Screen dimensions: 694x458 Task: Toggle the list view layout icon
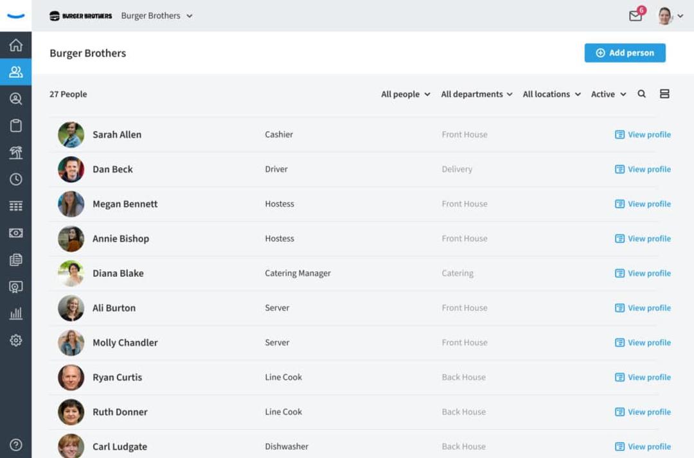(x=664, y=94)
